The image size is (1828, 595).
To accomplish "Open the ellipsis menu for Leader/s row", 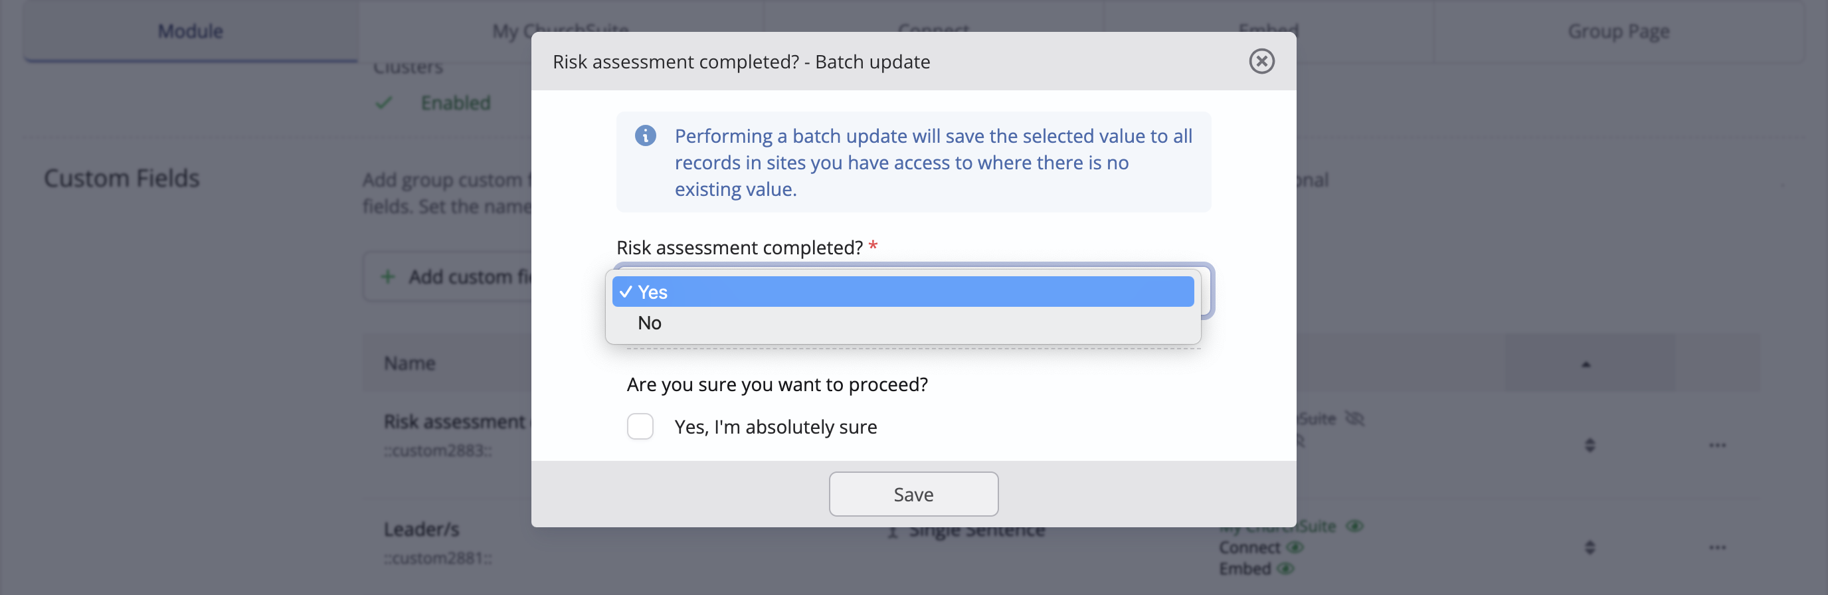I will 1717,547.
